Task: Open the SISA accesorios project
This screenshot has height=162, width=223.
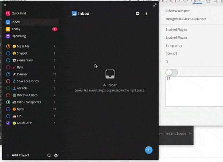Action: tap(32, 81)
